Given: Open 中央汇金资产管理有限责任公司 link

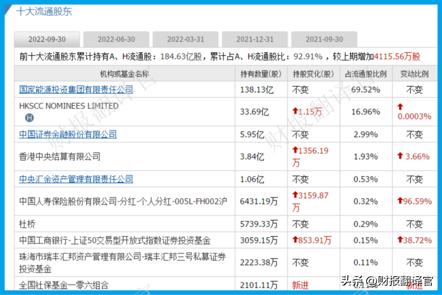Looking at the screenshot, I should pos(76,179).
